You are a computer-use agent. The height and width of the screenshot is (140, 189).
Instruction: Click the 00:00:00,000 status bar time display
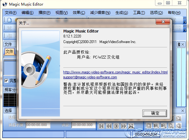(x=146, y=134)
